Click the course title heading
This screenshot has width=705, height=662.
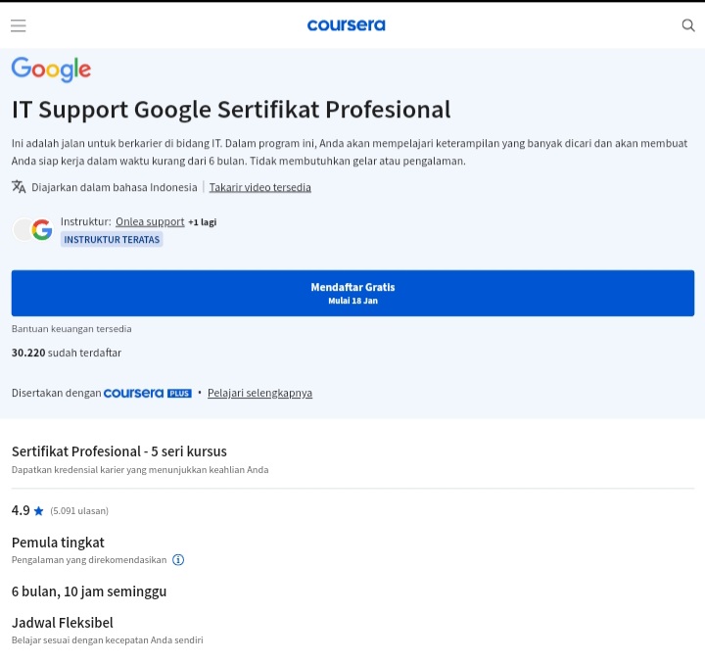coord(231,110)
